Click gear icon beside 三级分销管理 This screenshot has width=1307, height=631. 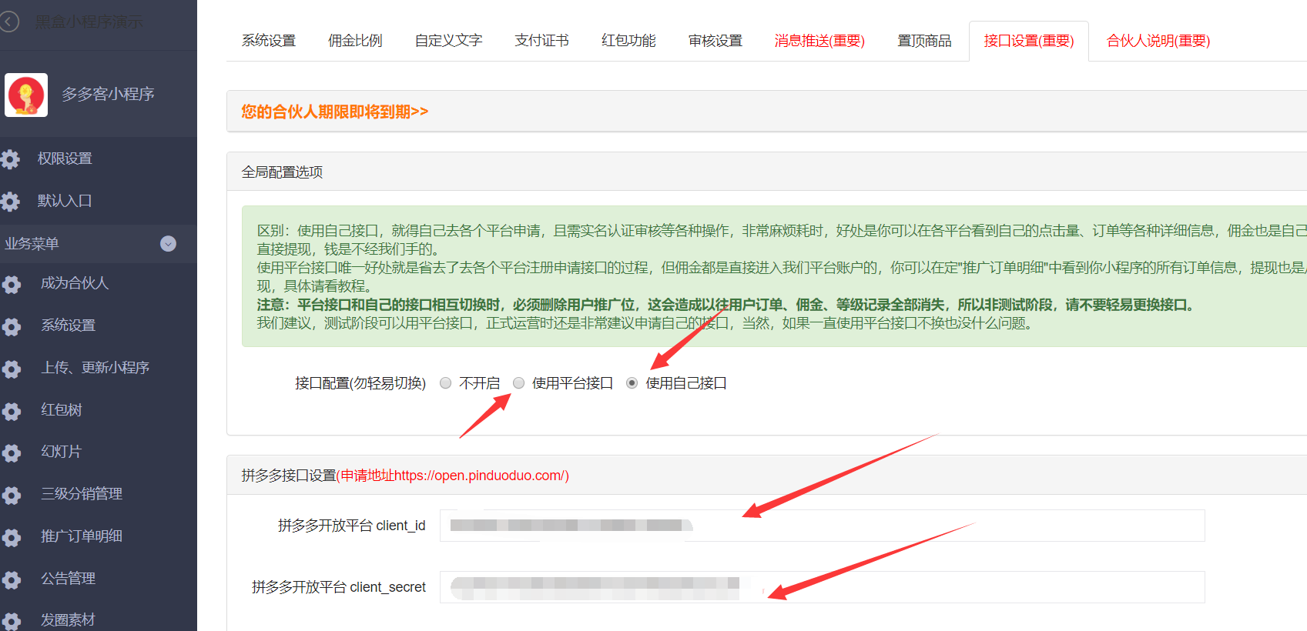pyautogui.click(x=12, y=496)
